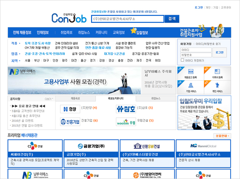240x179 pixels.
Task: Select 안전·품질·재료·시험 job category
Action: (x=98, y=48)
